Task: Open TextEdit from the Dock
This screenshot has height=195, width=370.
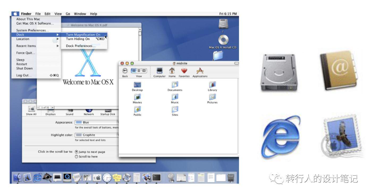Action: coord(77,177)
